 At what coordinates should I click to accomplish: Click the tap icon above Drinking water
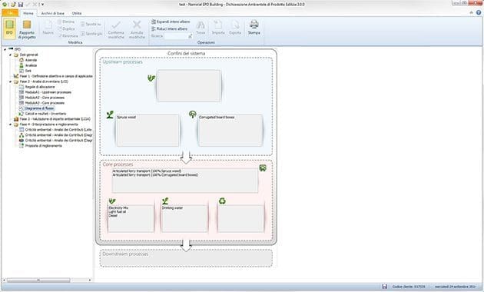165,201
